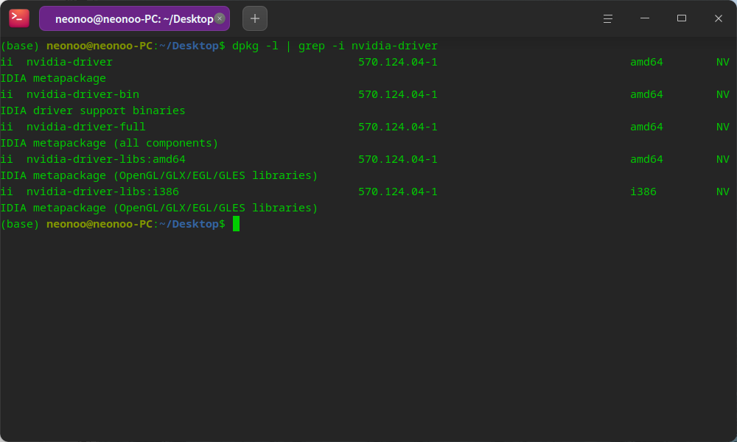Viewport: 737px width, 442px height.
Task: Maximize the terminal window
Action: [682, 18]
